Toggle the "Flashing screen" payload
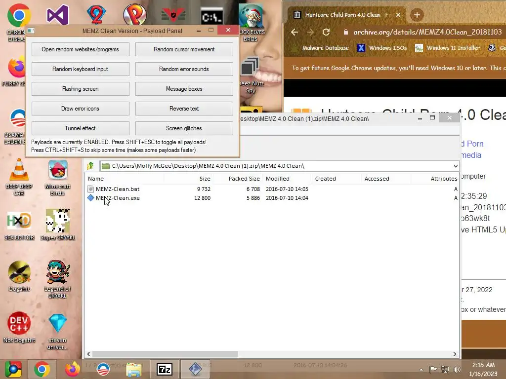 81,89
